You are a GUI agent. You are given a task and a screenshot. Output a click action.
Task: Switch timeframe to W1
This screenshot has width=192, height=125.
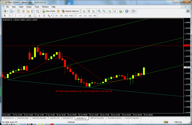[x=90, y=16]
